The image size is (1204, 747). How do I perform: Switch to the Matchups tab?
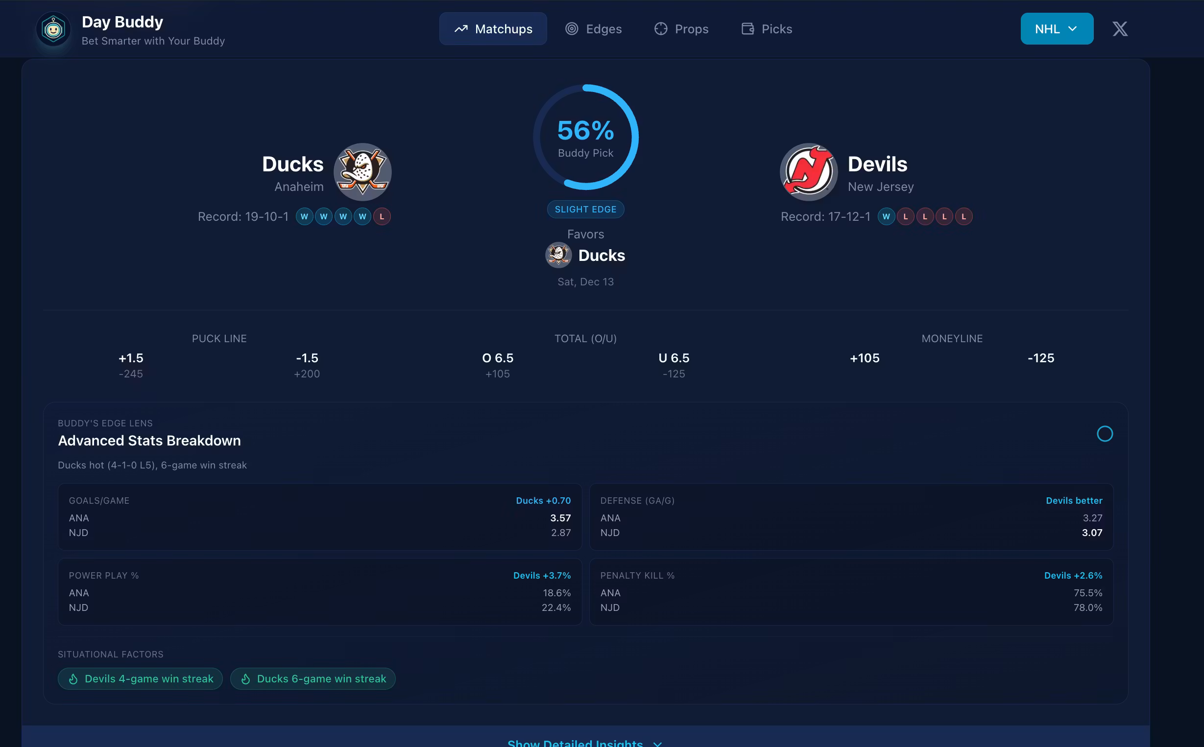493,29
